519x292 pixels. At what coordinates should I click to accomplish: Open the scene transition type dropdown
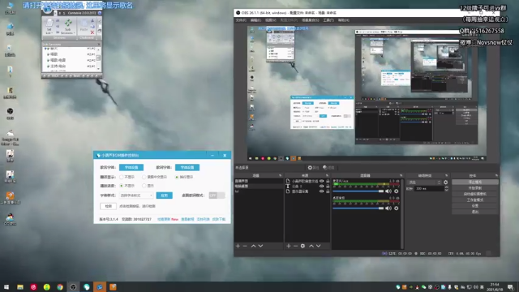pyautogui.click(x=425, y=182)
